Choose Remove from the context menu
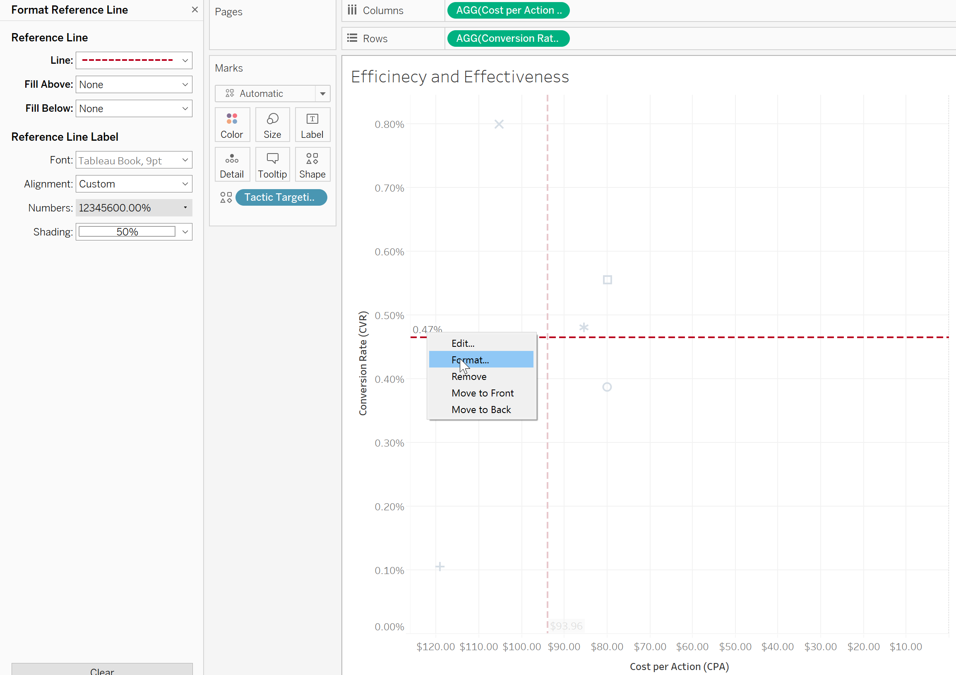 481,377
